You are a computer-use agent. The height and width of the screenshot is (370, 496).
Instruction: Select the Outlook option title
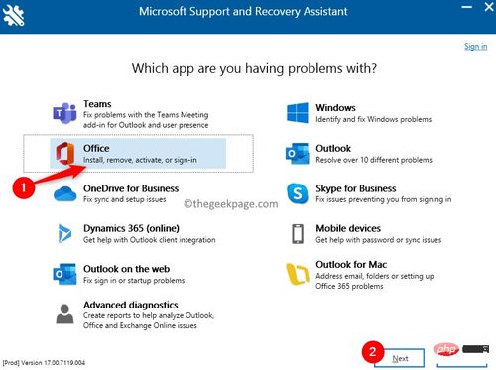333,148
